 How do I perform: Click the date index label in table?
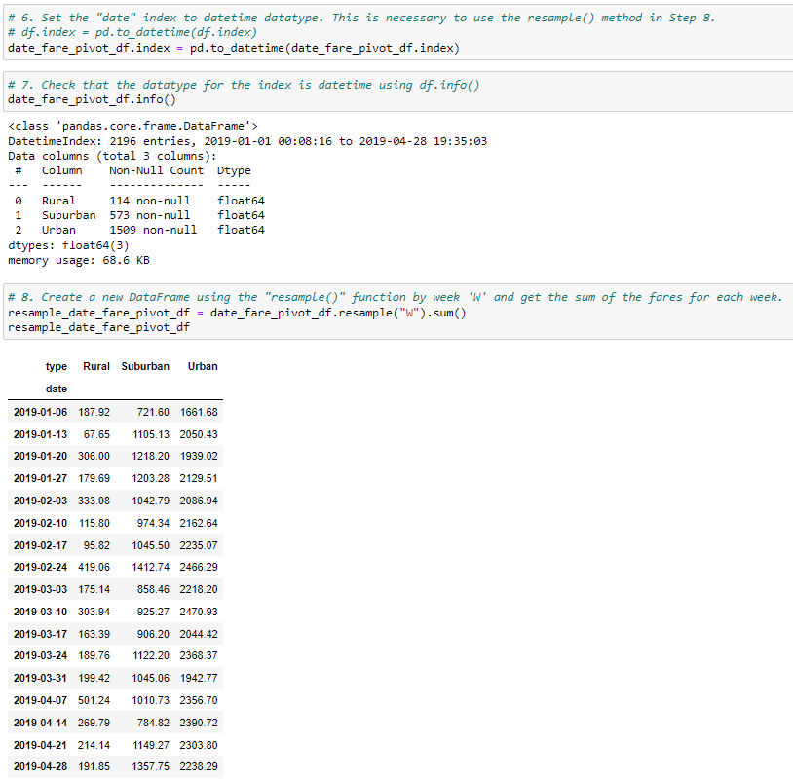(56, 389)
